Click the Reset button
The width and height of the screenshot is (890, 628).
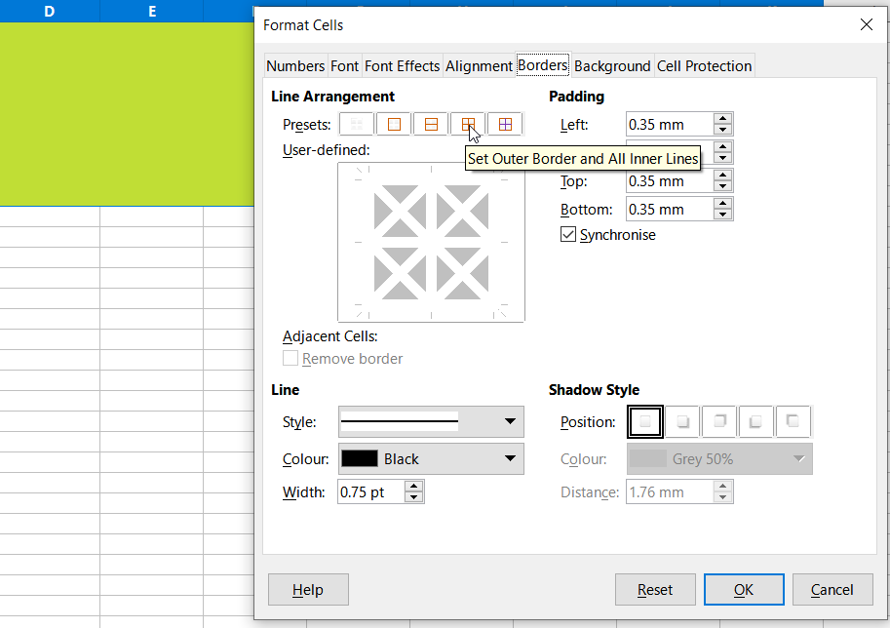[655, 589]
